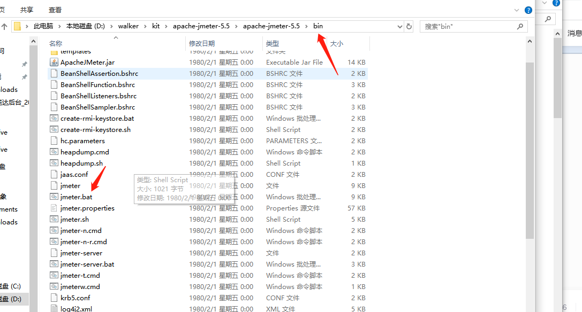Viewport: 582px width, 312px height.
Task: Click the jmeter-server.bat file icon
Action: click(x=54, y=264)
